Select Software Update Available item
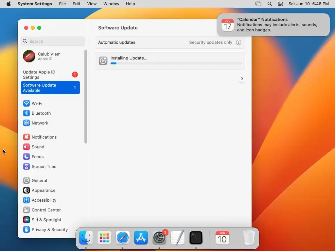 50,88
